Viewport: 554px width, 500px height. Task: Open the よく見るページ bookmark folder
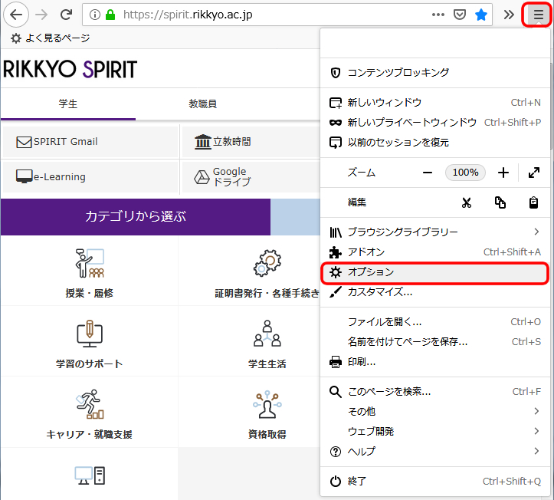point(50,38)
